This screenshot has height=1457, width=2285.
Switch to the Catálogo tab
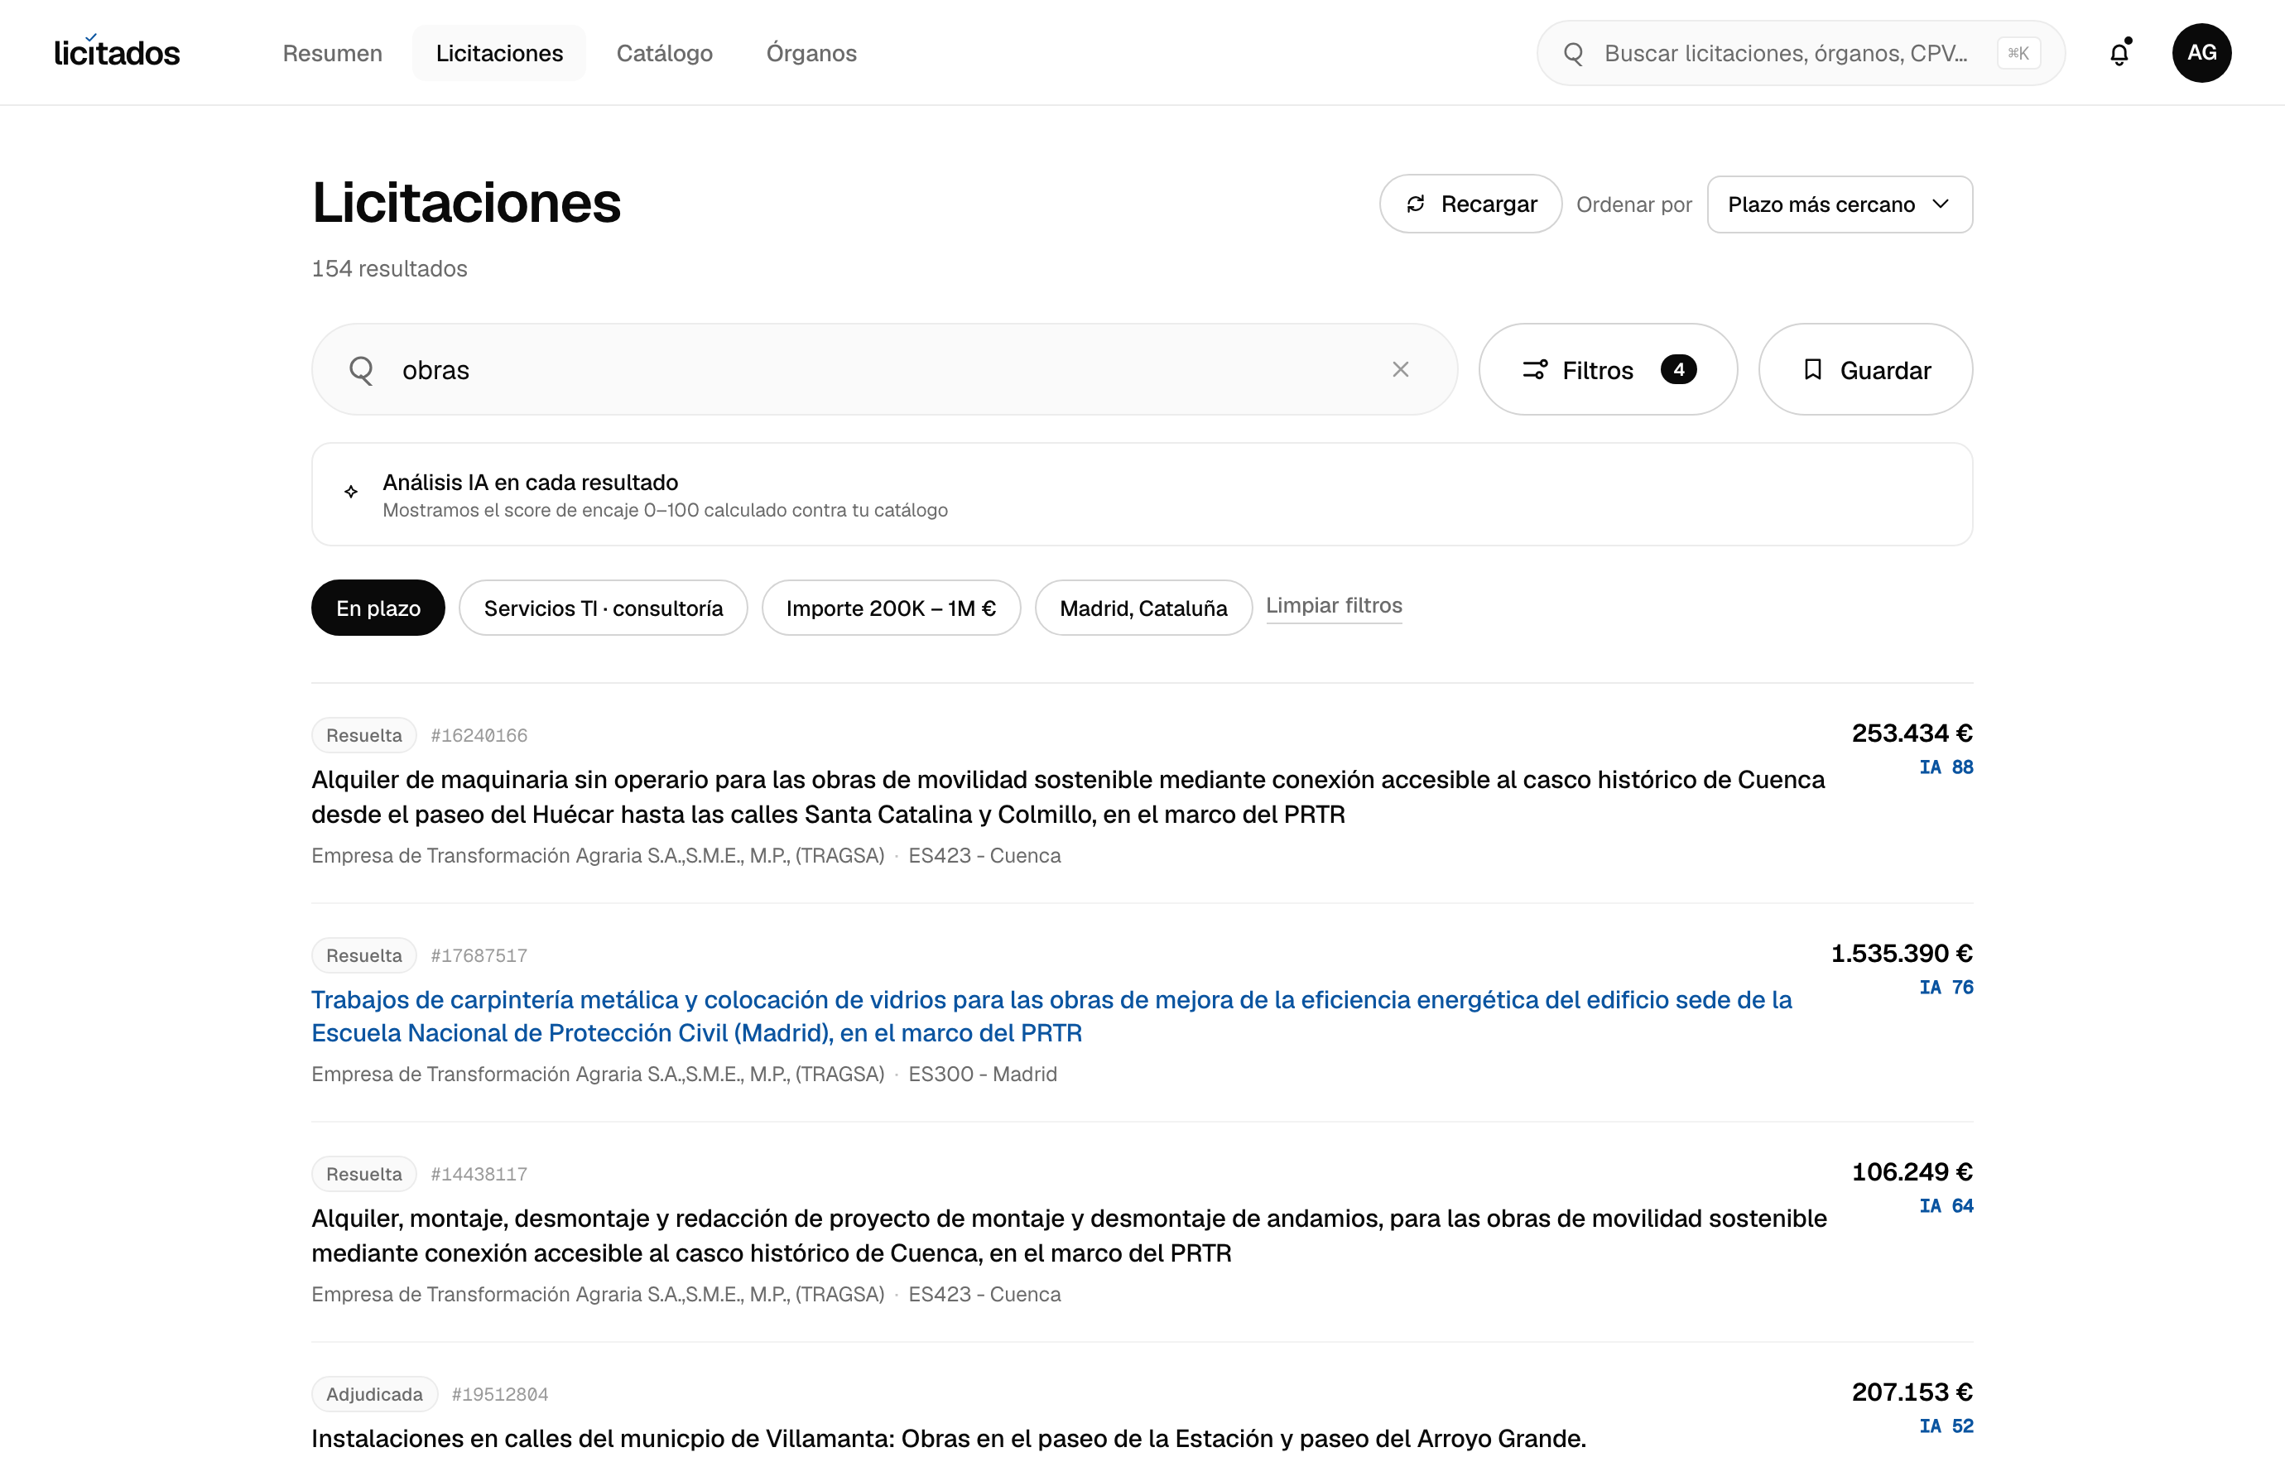(664, 53)
